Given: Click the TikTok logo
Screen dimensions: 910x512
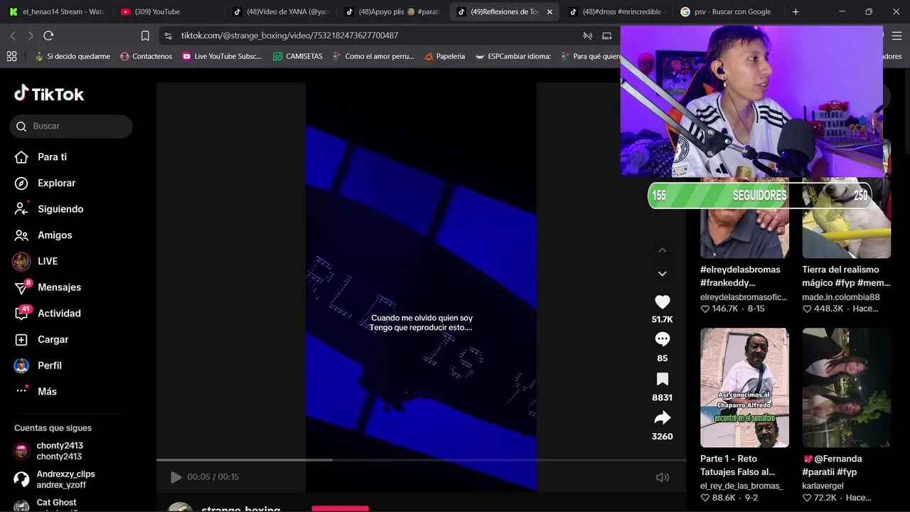Looking at the screenshot, I should [x=49, y=94].
